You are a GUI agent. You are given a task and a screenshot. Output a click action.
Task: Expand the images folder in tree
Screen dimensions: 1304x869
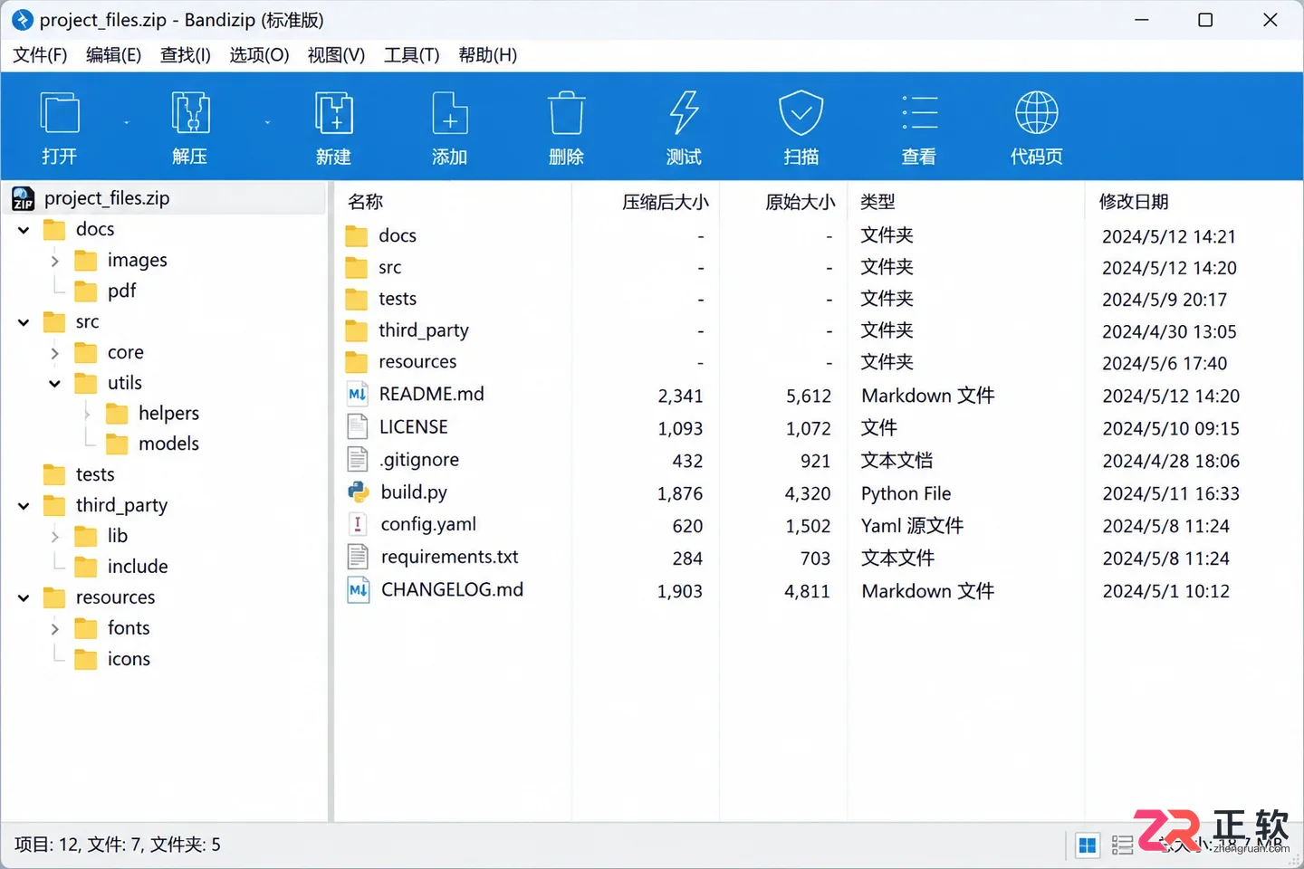click(x=54, y=261)
